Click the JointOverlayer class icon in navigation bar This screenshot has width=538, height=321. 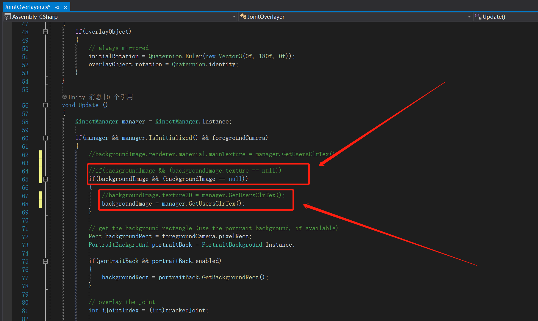pos(243,17)
